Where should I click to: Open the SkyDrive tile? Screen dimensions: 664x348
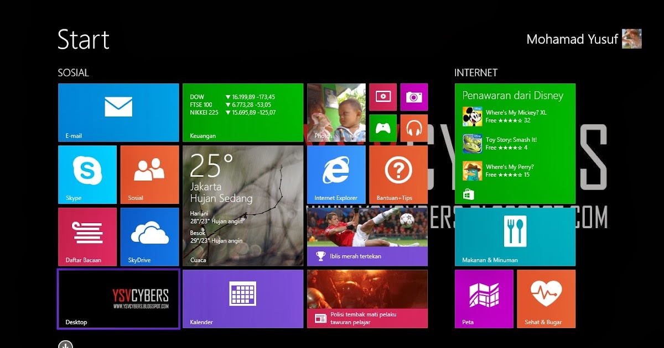pos(149,237)
